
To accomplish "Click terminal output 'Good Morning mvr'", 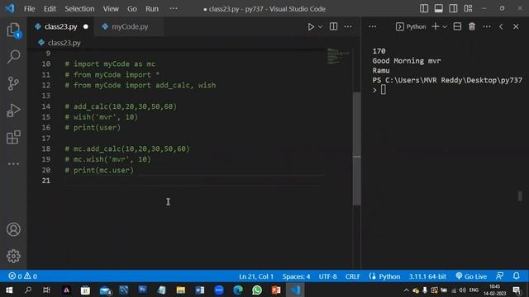I will click(407, 61).
